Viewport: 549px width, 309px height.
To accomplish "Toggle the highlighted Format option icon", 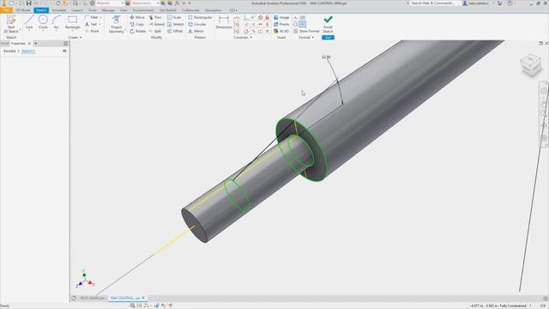I will click(x=303, y=24).
